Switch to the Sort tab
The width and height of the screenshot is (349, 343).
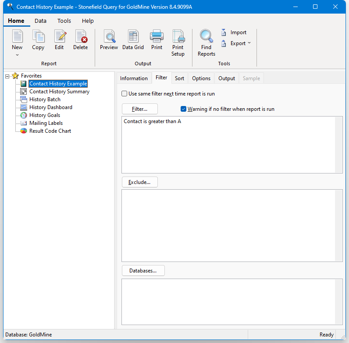[179, 78]
